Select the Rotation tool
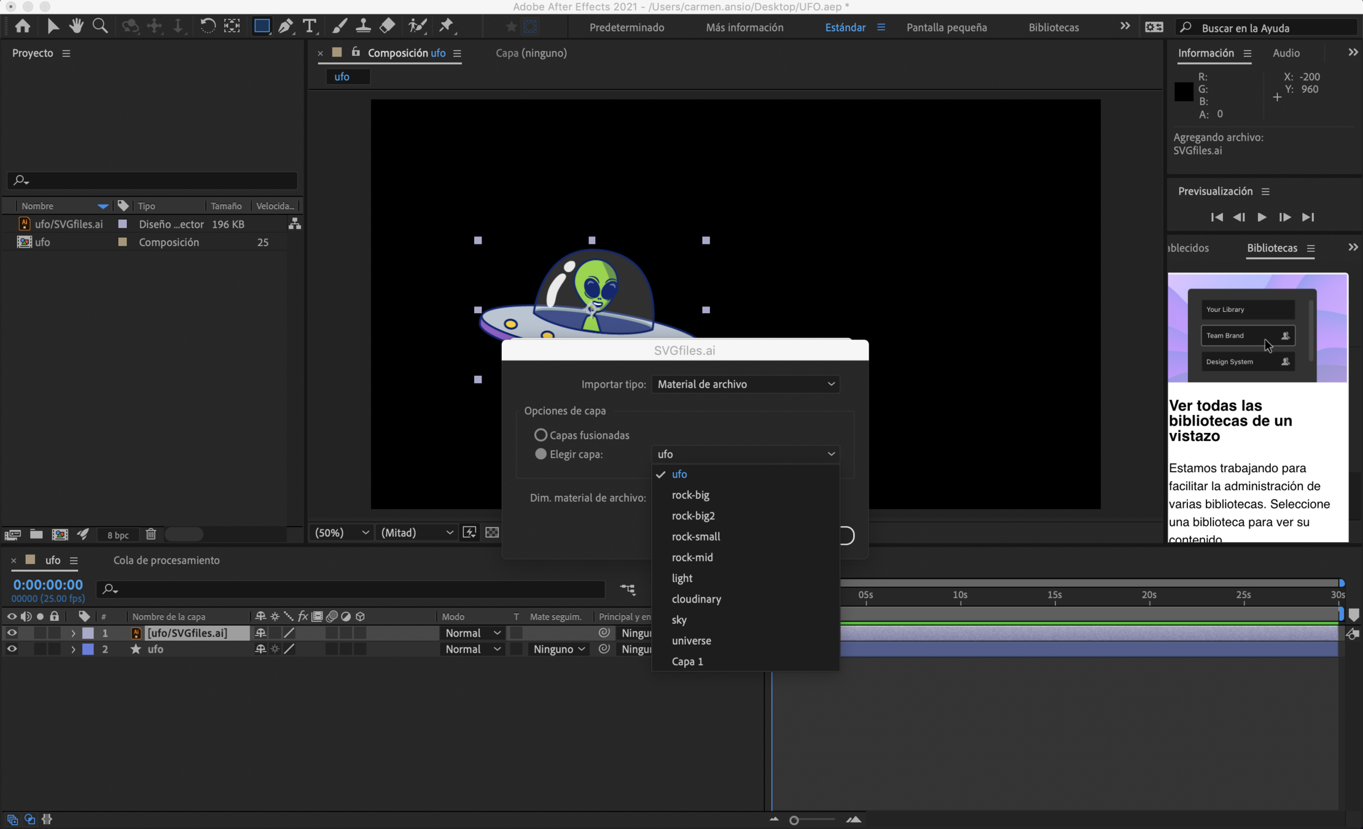1363x829 pixels. point(208,26)
